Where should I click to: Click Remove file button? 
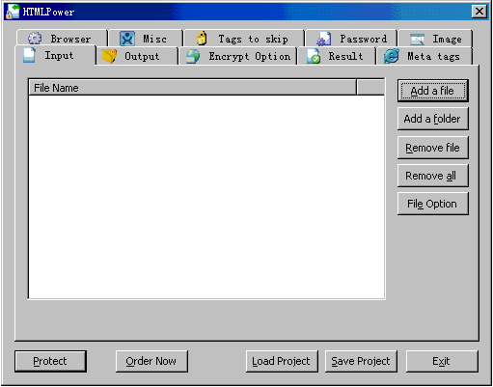coord(433,148)
